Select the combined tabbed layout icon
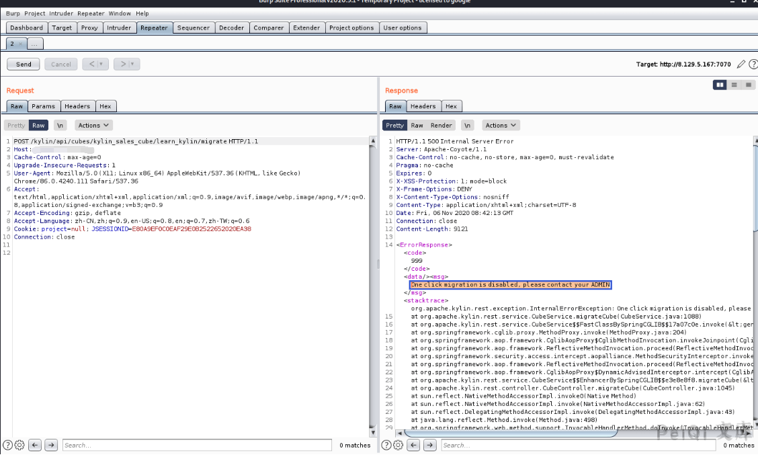The height and width of the screenshot is (461, 758). click(747, 85)
